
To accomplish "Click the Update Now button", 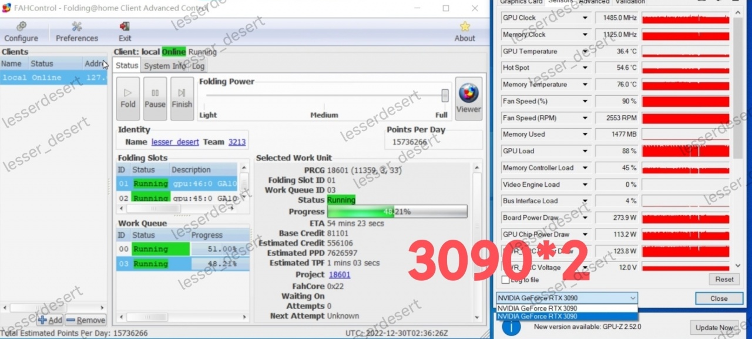I will click(714, 328).
